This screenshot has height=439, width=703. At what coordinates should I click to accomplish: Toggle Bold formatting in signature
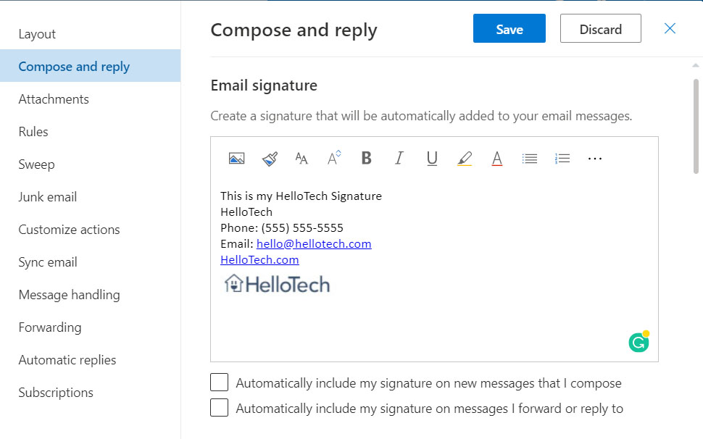click(367, 159)
